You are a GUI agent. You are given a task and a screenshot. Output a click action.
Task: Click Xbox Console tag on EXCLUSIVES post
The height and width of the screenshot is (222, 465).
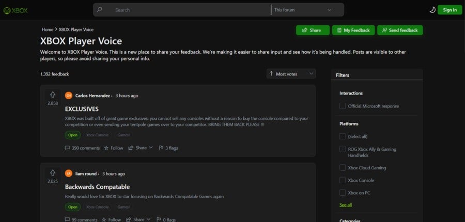[97, 135]
